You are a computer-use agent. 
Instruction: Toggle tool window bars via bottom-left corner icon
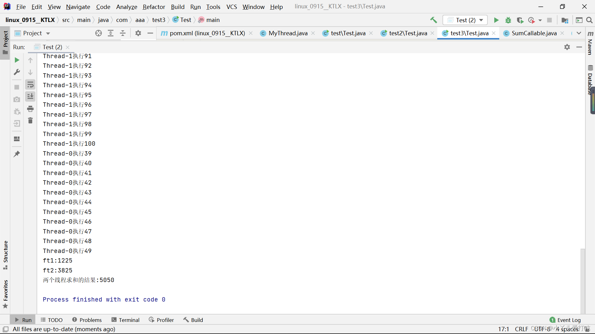(x=5, y=329)
